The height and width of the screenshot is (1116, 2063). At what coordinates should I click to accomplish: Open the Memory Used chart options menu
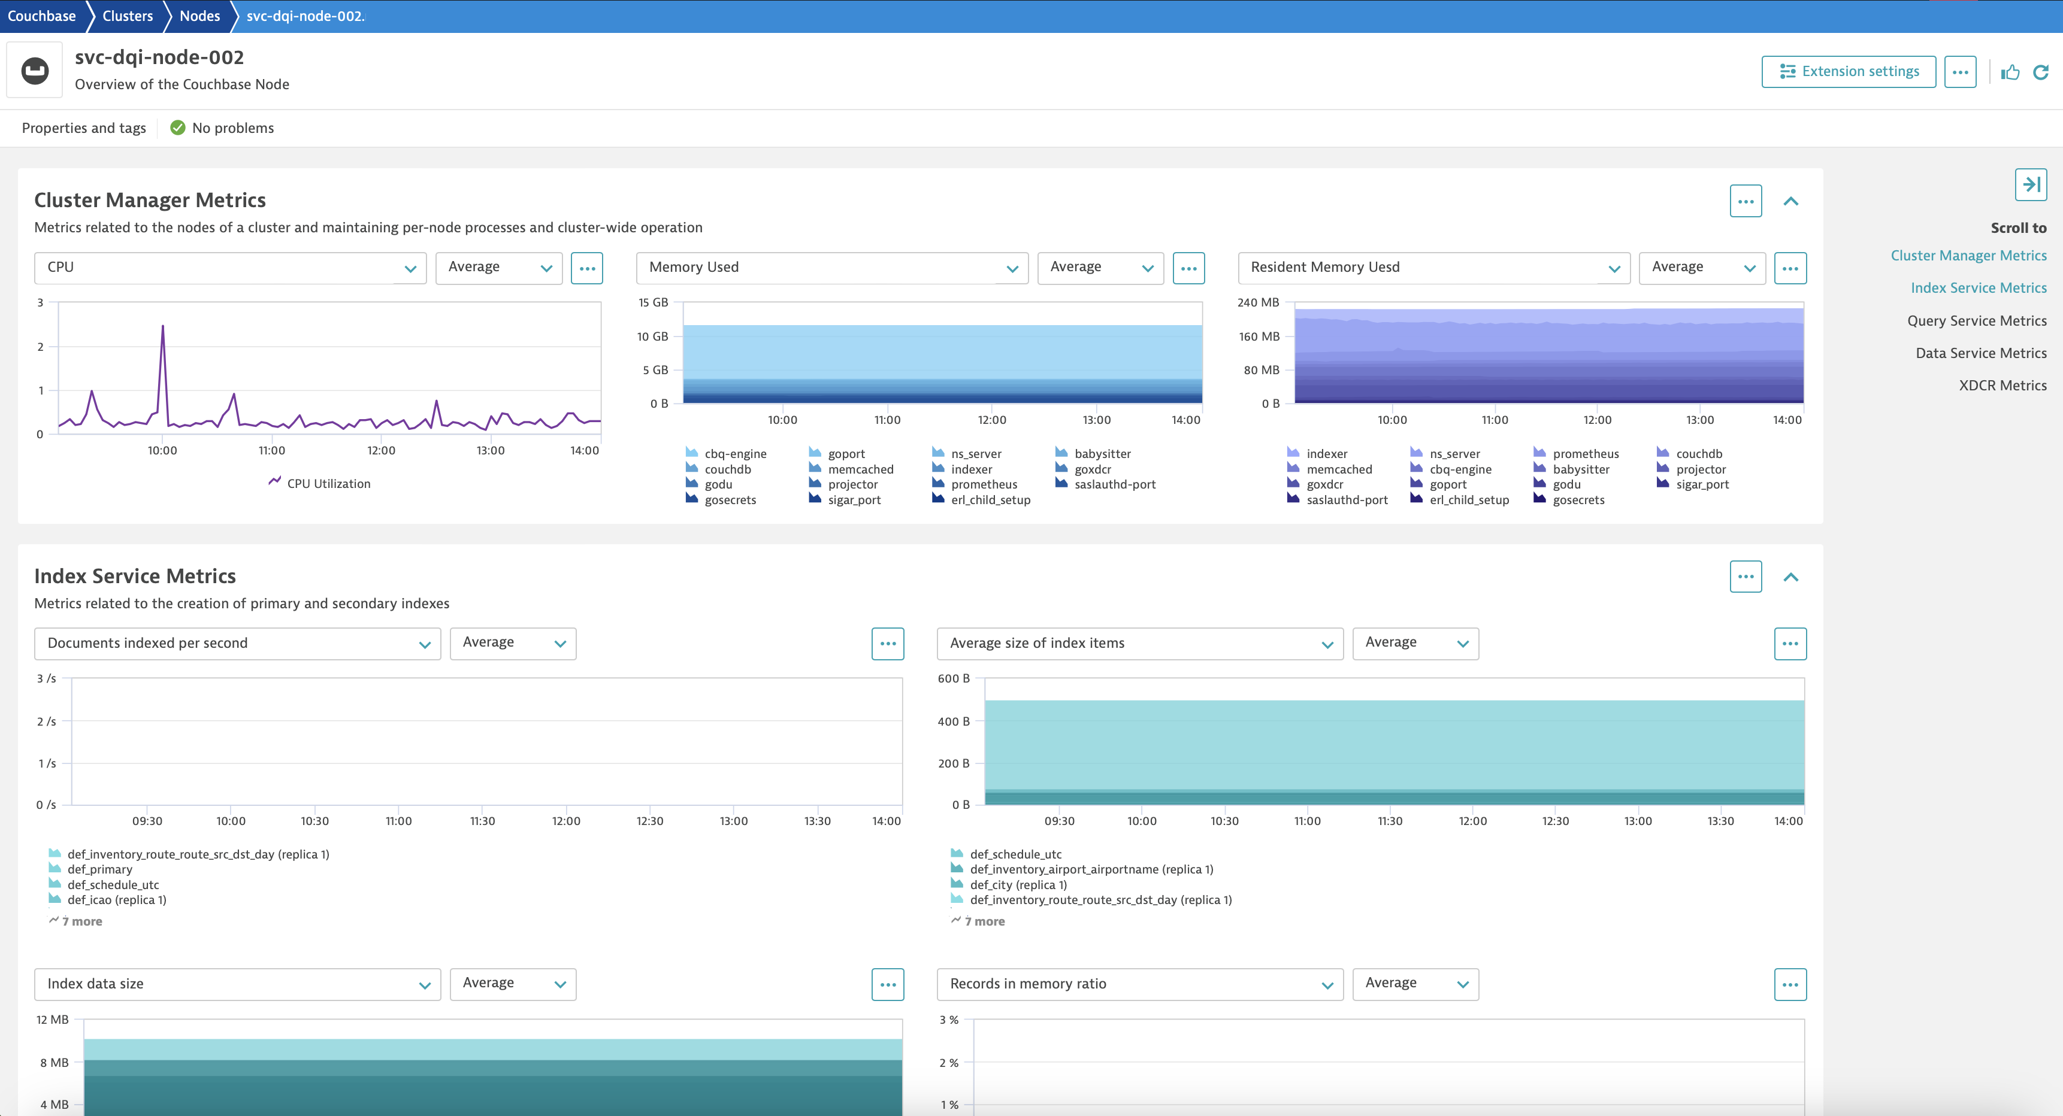click(1188, 268)
